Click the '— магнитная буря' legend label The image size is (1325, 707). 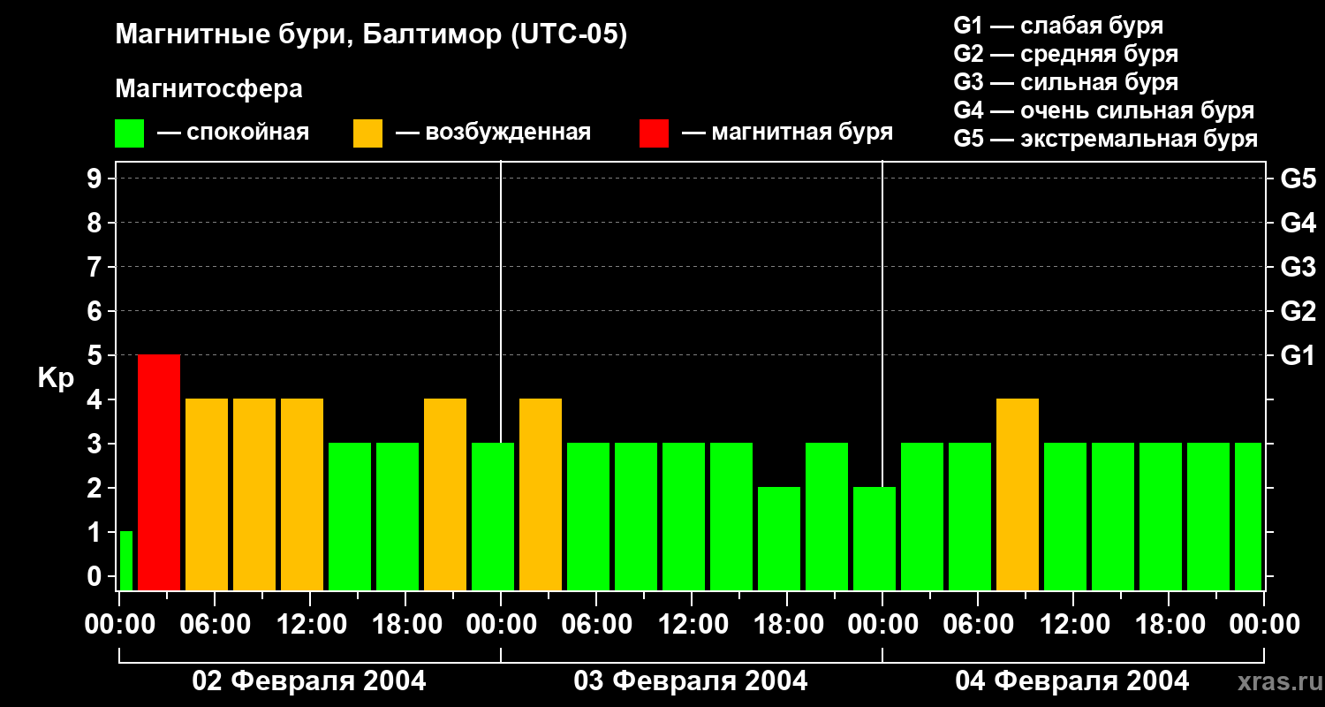788,133
